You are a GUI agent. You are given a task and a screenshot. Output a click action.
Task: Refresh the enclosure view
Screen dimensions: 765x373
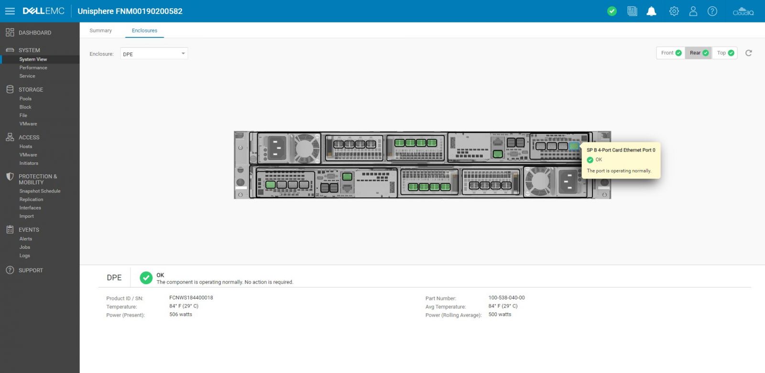(x=749, y=53)
